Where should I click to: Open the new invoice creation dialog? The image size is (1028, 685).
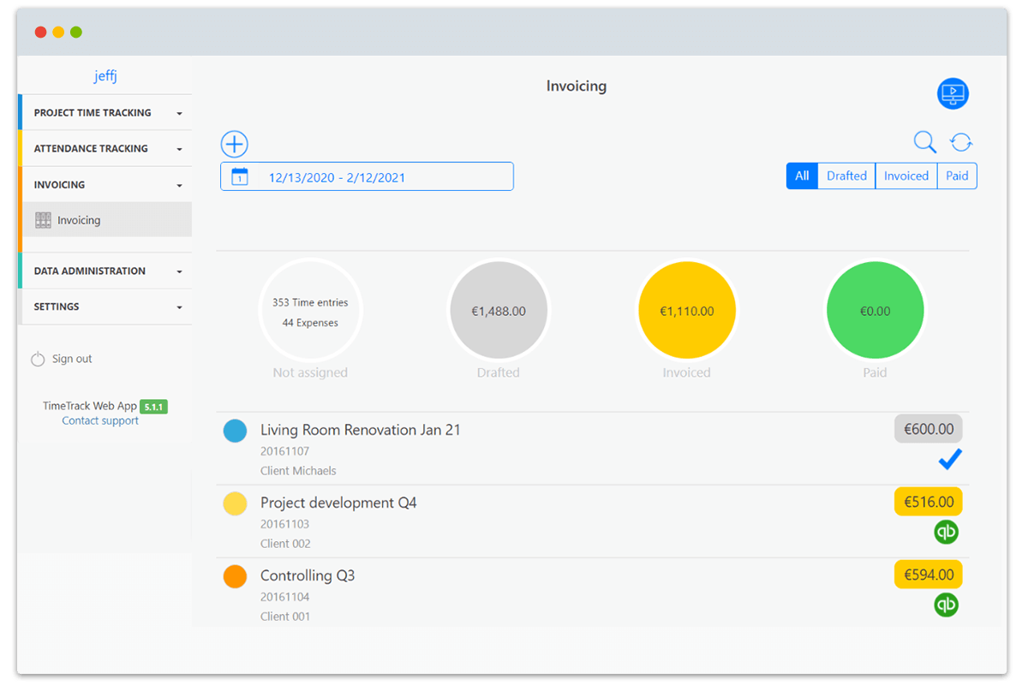pyautogui.click(x=234, y=144)
